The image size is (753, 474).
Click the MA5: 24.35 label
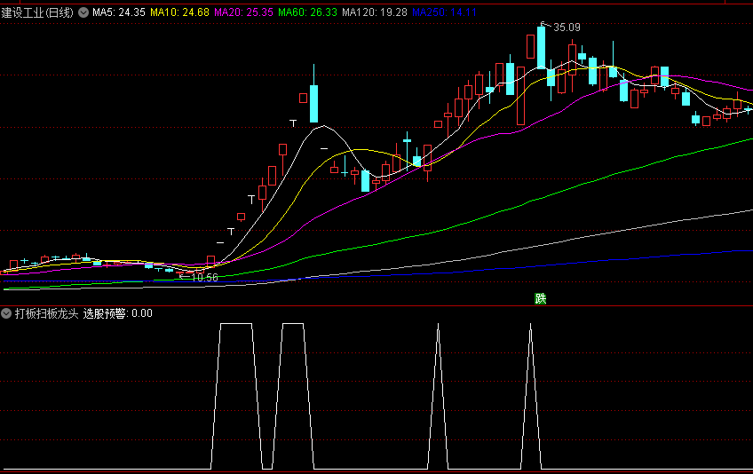click(119, 12)
